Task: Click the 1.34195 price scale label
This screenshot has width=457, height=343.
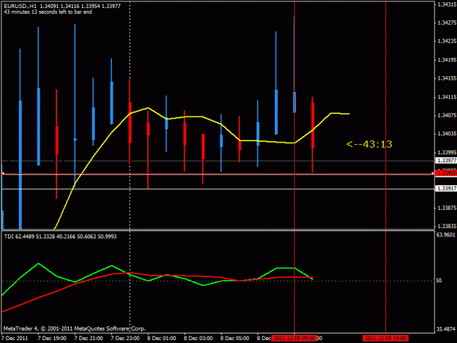Action: 447,60
